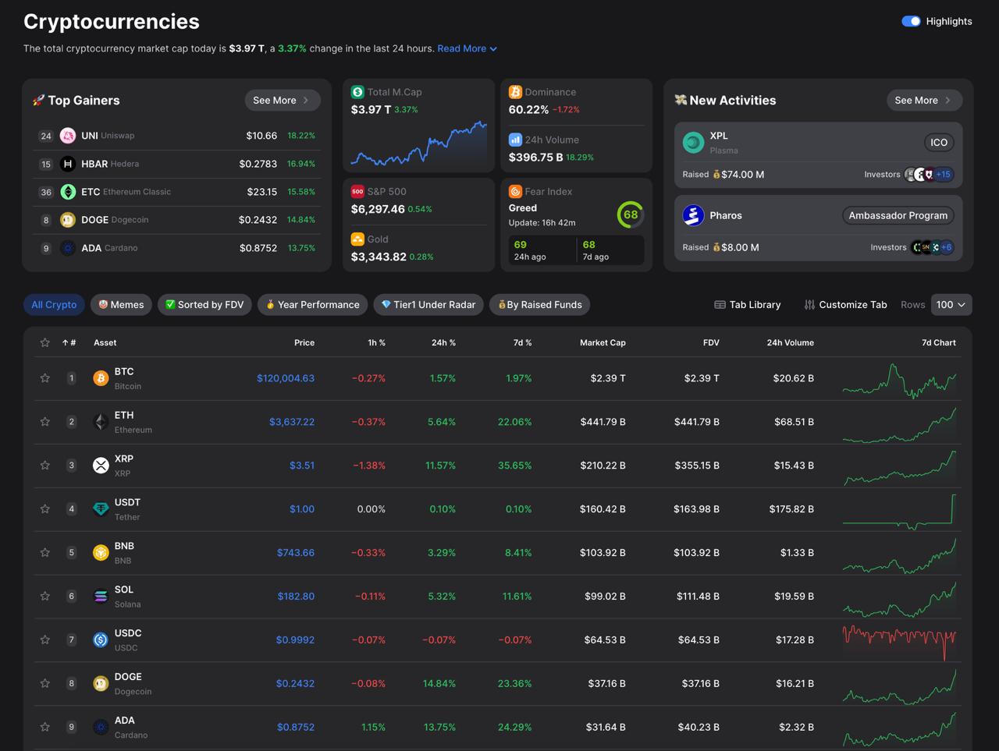This screenshot has height=751, width=999.
Task: Open the BTC 7d sparkline chart
Action: point(899,381)
